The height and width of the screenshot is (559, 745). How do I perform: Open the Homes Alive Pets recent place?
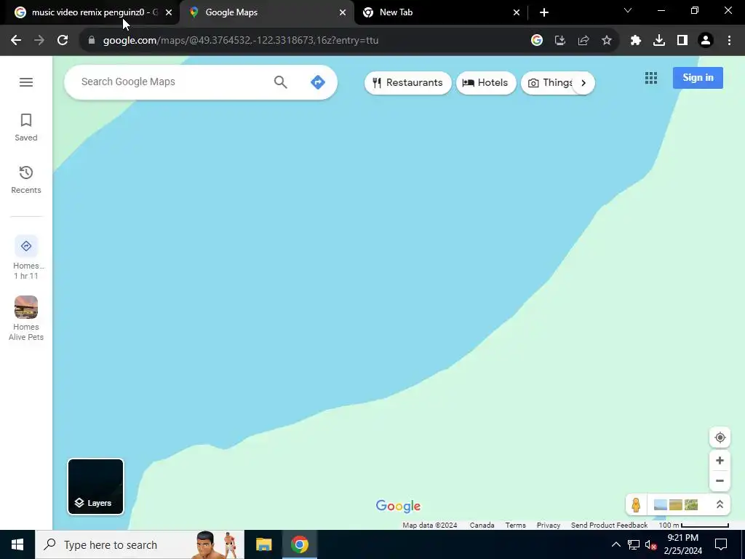[26, 318]
